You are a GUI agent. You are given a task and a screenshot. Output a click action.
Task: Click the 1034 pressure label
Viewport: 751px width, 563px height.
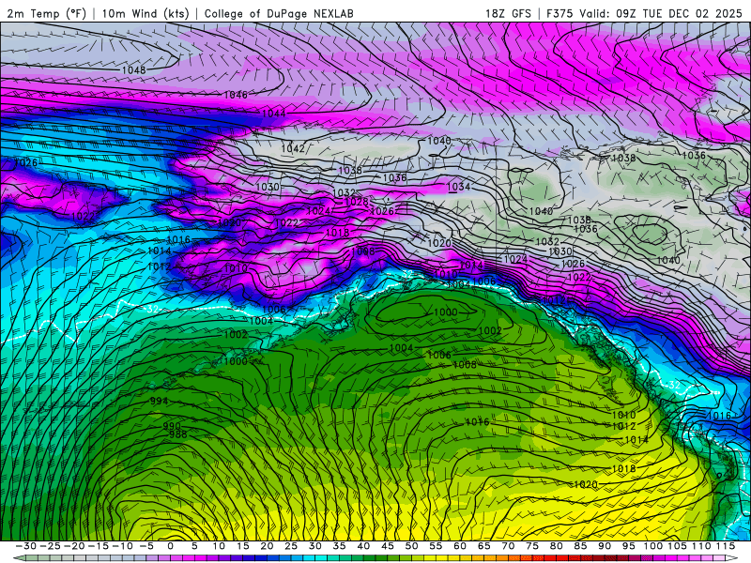458,187
